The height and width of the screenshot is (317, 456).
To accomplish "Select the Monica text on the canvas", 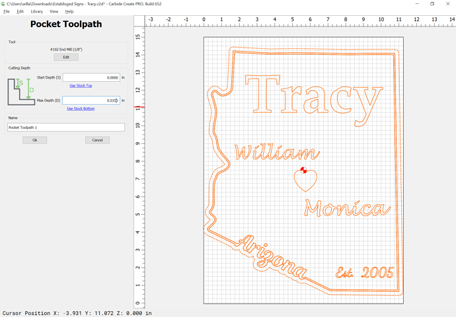I will pos(347,208).
